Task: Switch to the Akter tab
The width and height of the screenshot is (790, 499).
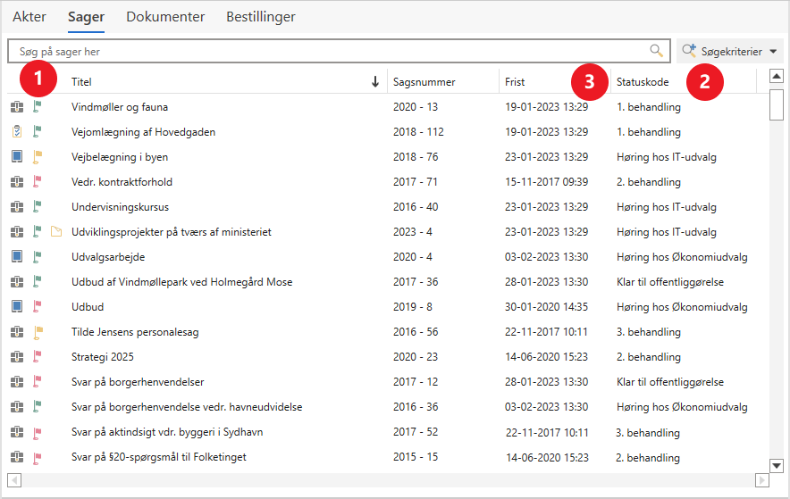Action: (x=29, y=17)
